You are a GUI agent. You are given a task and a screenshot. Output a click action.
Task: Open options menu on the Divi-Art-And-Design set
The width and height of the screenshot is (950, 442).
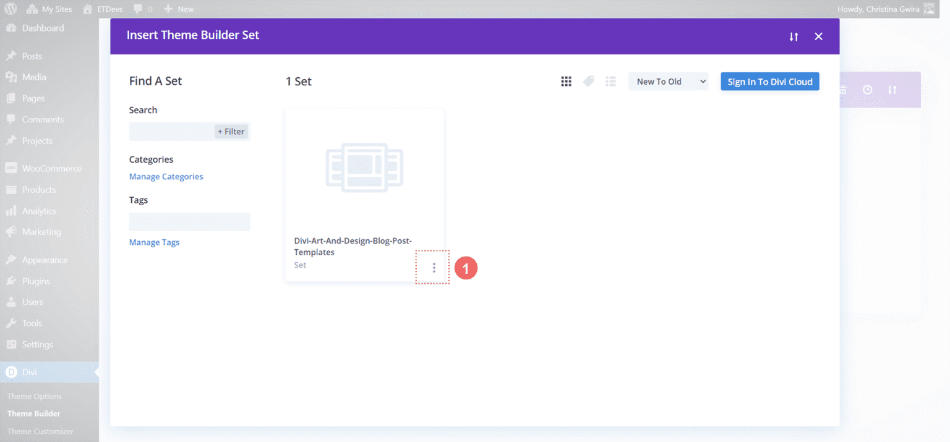click(434, 267)
